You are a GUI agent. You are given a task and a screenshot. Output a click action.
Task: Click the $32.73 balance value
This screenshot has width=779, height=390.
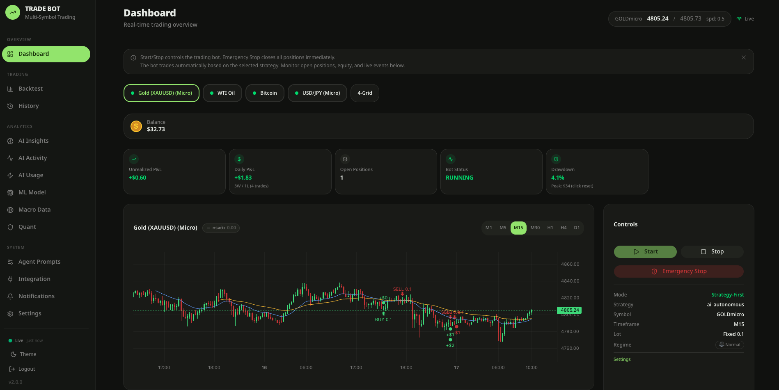coord(156,130)
